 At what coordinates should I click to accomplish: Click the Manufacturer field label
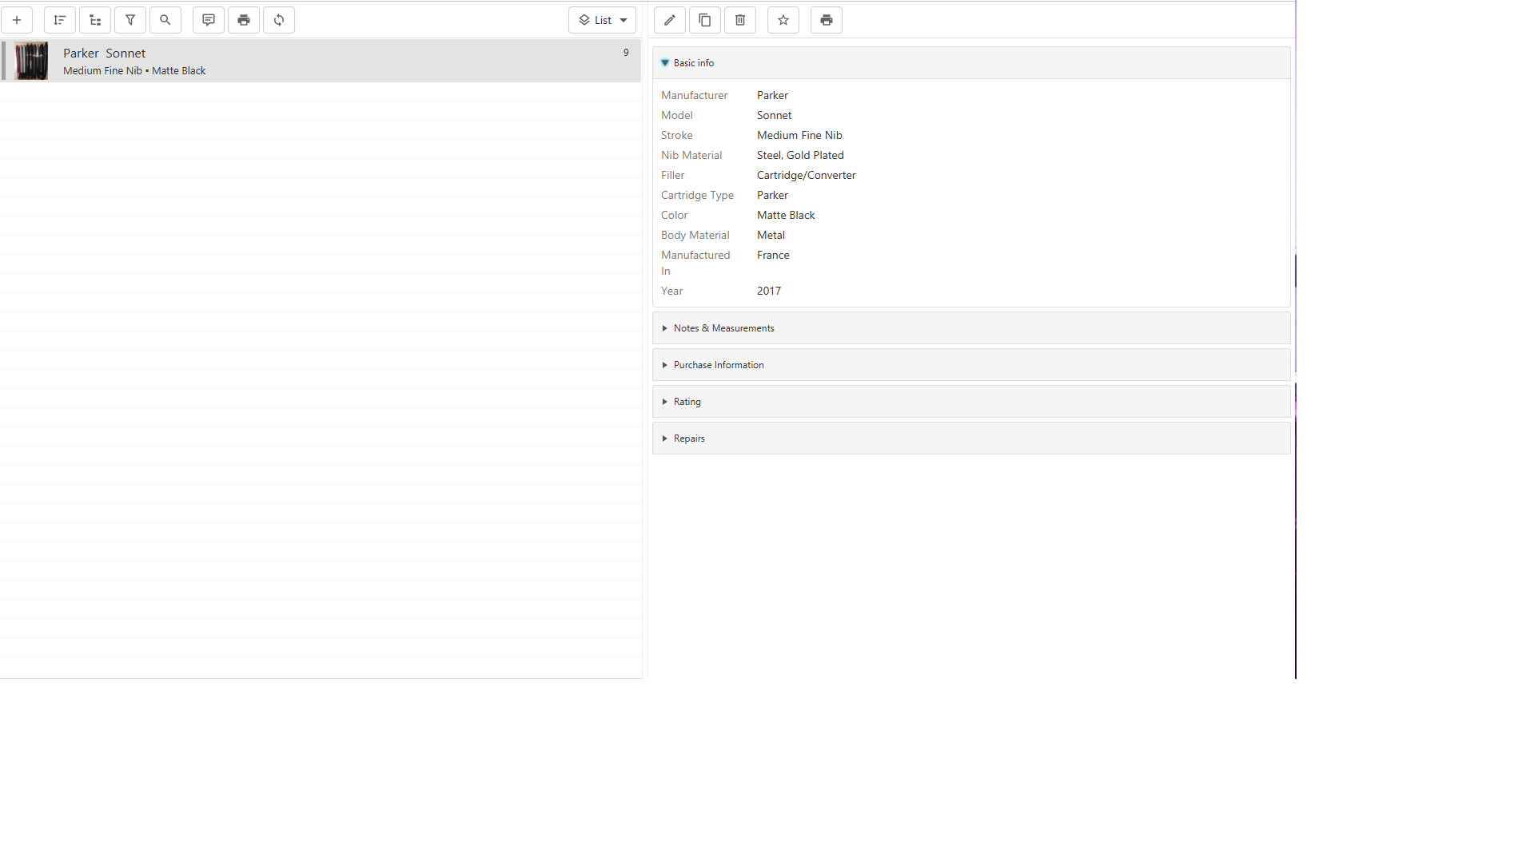[x=694, y=95]
